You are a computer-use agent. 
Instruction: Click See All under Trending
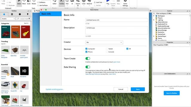(x=4, y=44)
